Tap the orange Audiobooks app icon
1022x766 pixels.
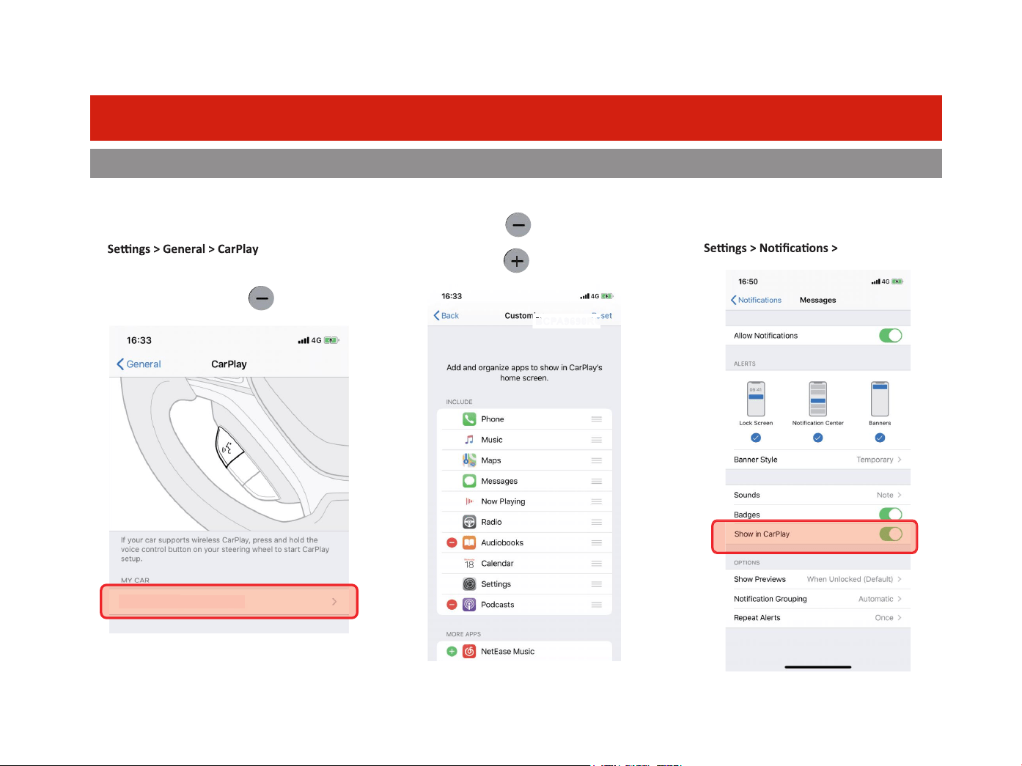point(469,542)
